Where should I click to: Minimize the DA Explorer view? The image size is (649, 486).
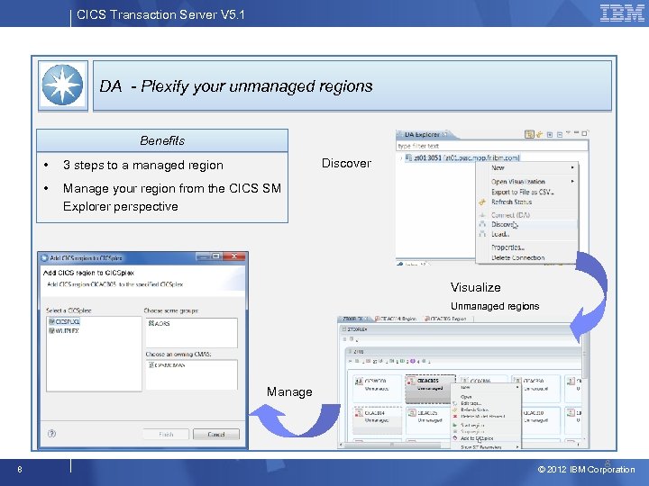[576, 132]
